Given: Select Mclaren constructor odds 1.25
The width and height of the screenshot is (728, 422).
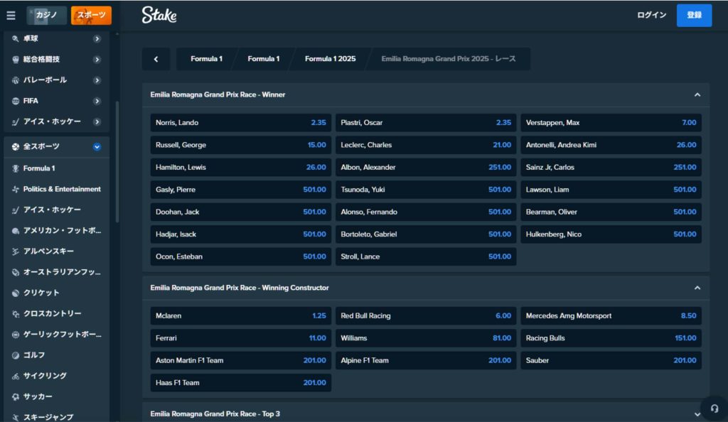Looking at the screenshot, I should pyautogui.click(x=241, y=316).
